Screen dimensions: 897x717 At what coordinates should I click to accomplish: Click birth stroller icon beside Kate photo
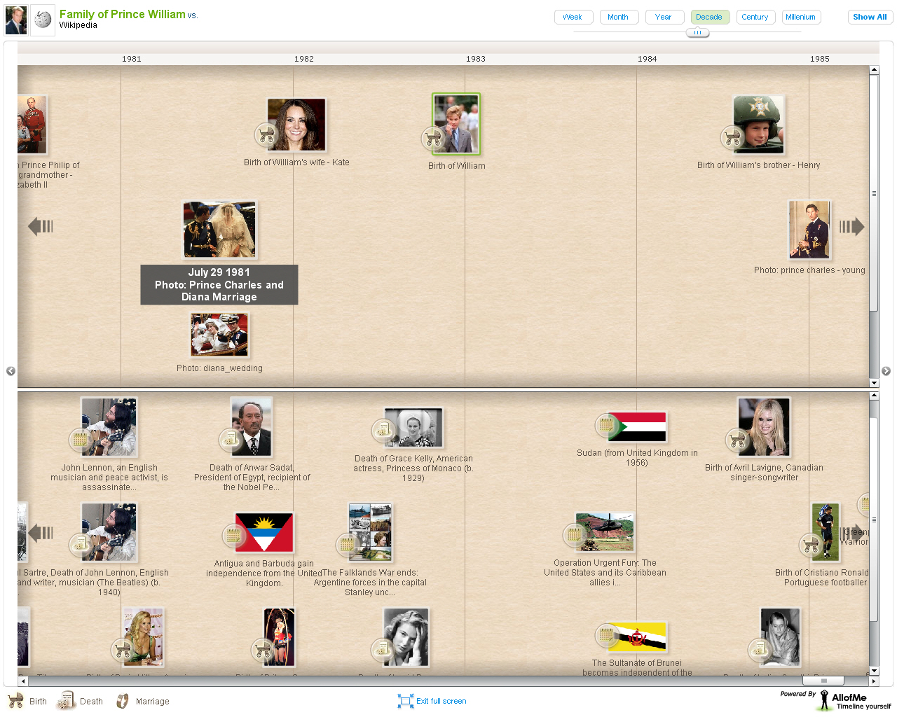266,134
